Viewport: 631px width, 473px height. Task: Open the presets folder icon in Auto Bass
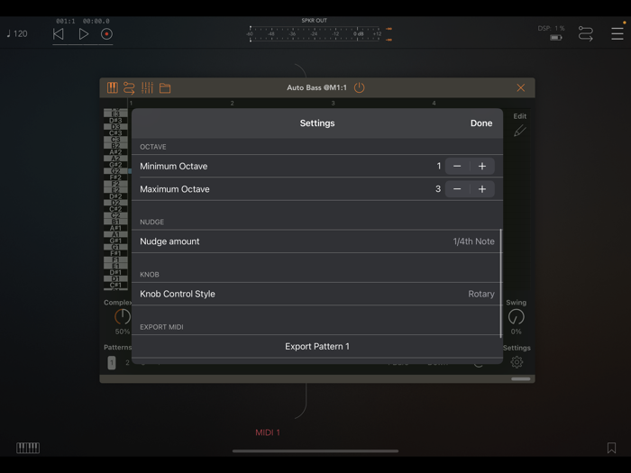[165, 88]
